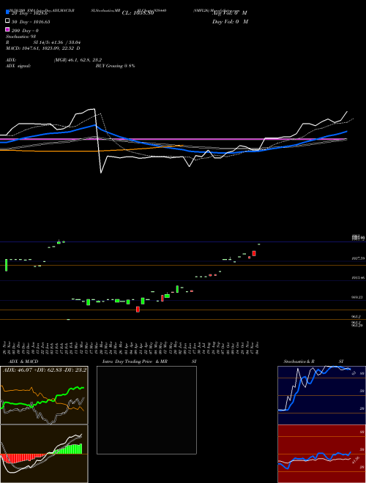Click the 989.23 price axis label
The image size is (366, 483).
[x=358, y=297]
